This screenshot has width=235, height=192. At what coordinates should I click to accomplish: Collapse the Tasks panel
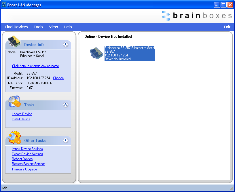pyautogui.click(x=66, y=105)
